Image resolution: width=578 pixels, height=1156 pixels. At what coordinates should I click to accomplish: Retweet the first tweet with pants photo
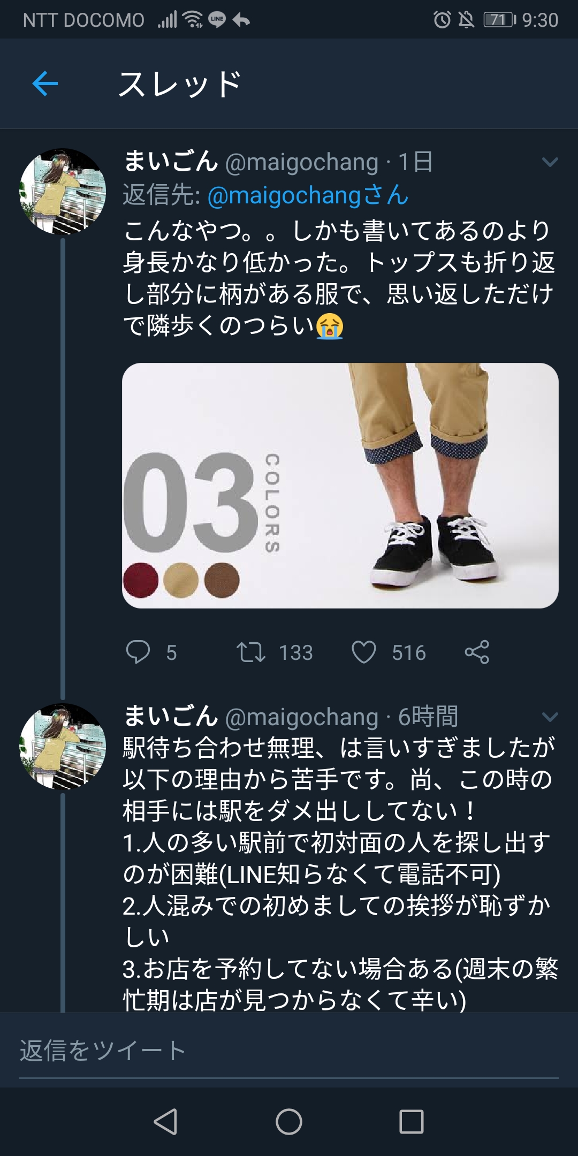click(x=251, y=652)
